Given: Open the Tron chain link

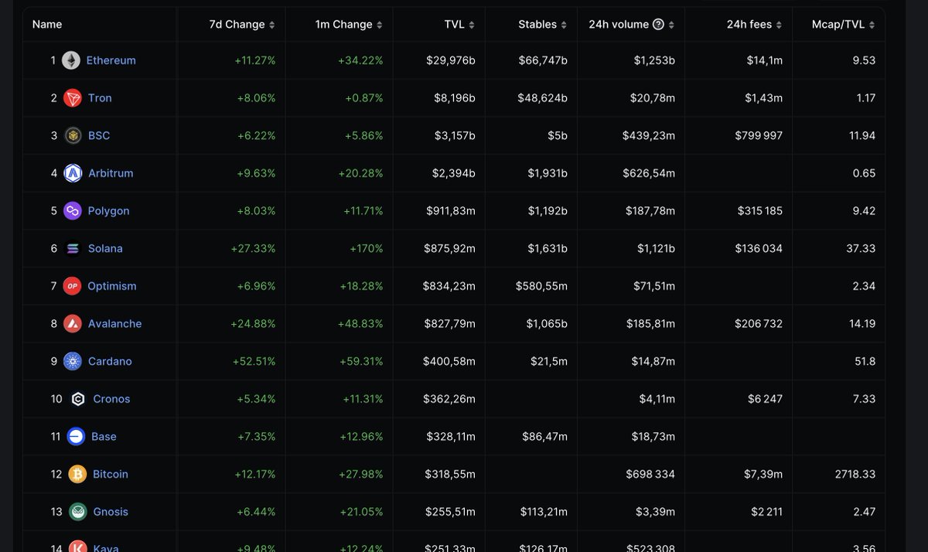Looking at the screenshot, I should coord(100,98).
